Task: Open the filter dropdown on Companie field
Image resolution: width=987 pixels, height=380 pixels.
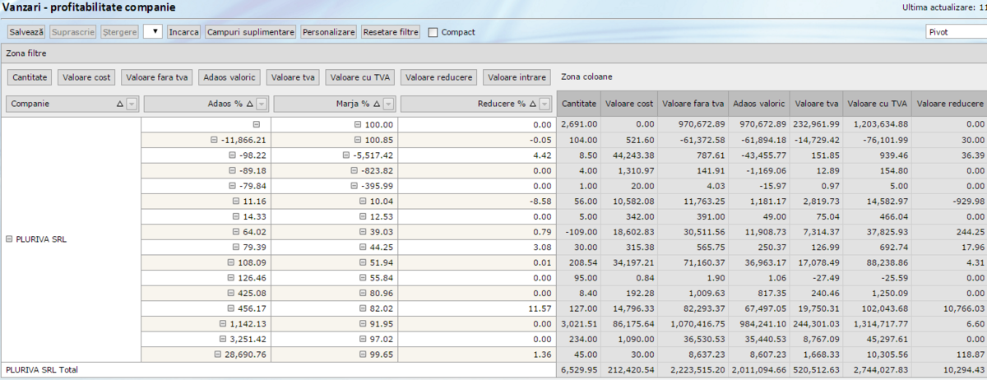Action: 132,104
